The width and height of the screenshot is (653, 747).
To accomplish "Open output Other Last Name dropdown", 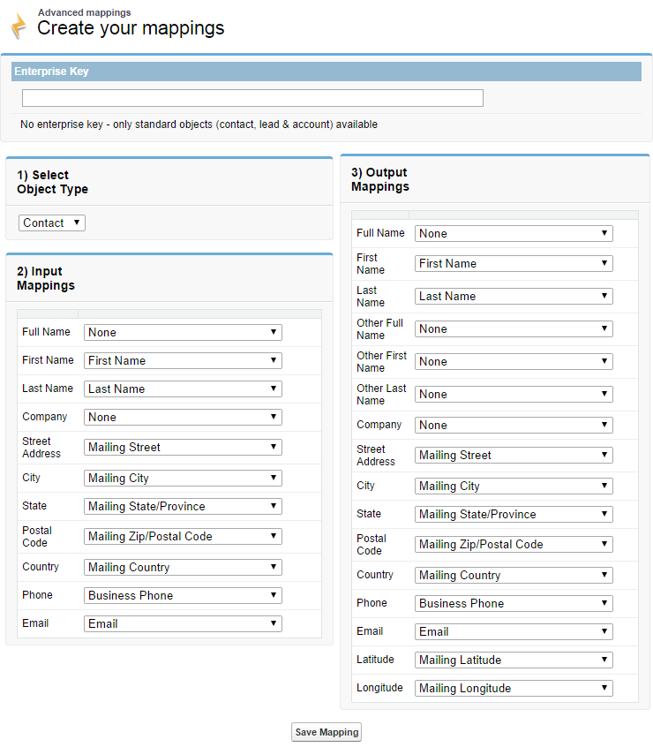I will pos(514,394).
